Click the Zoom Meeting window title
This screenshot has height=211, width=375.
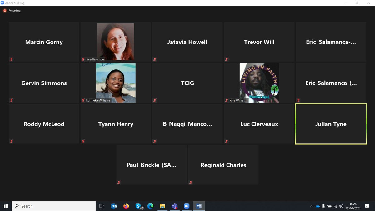(x=15, y=3)
